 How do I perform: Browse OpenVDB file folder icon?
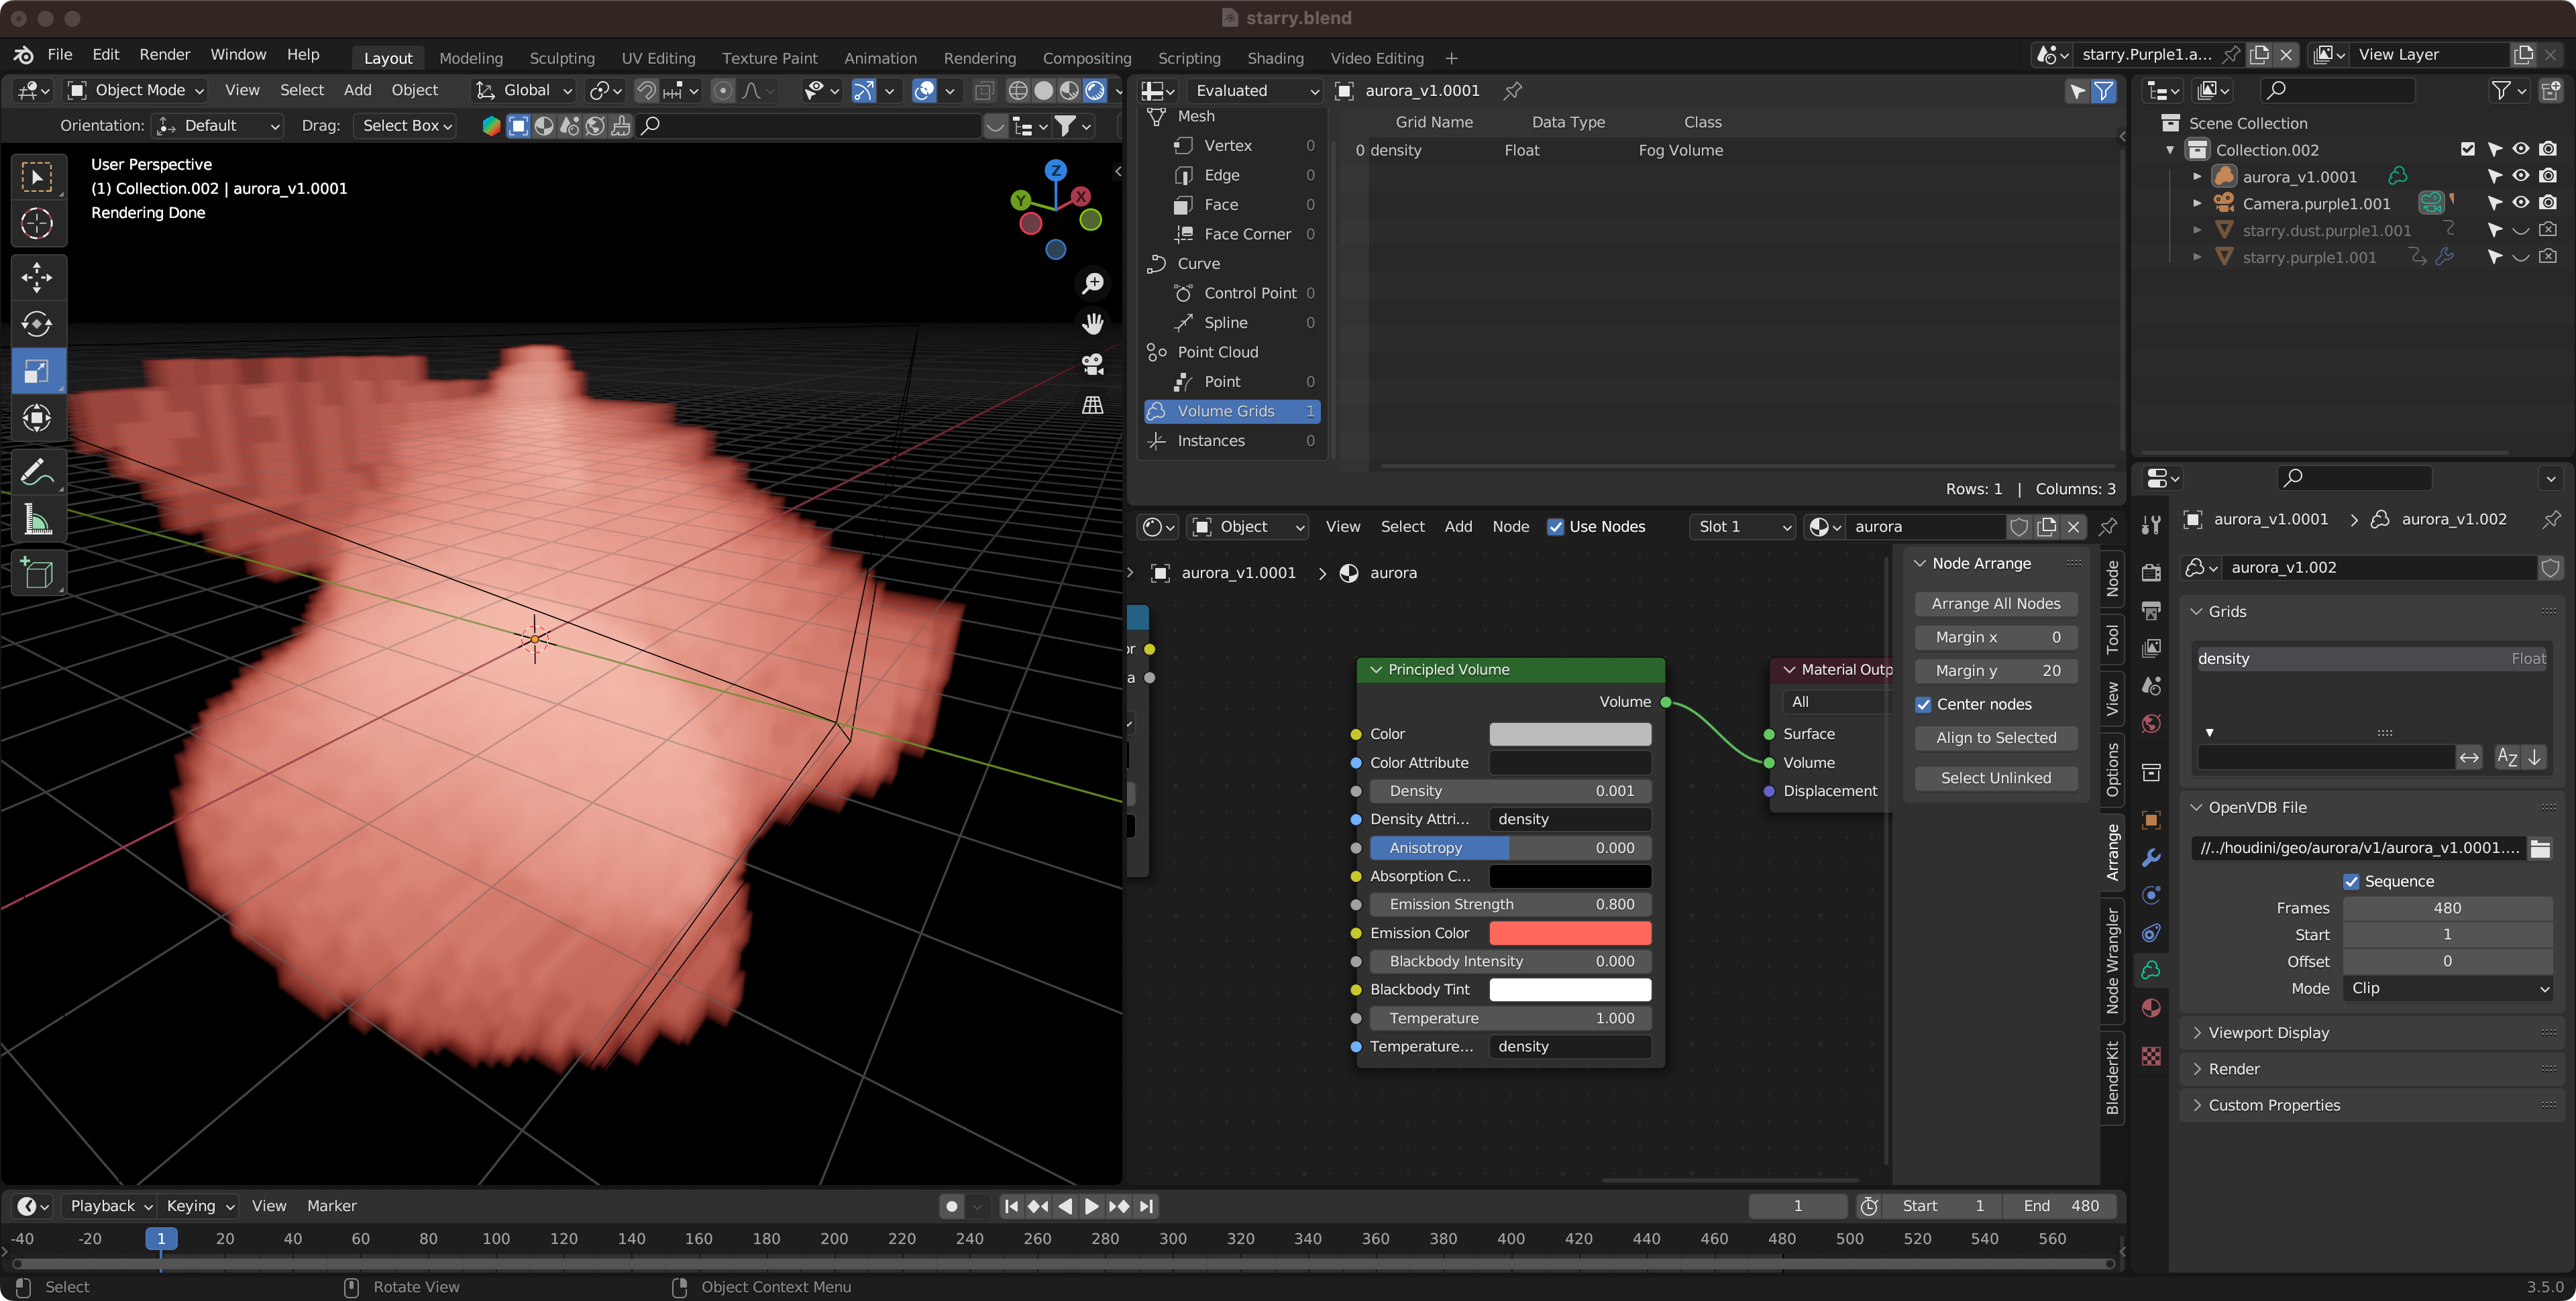(2540, 848)
